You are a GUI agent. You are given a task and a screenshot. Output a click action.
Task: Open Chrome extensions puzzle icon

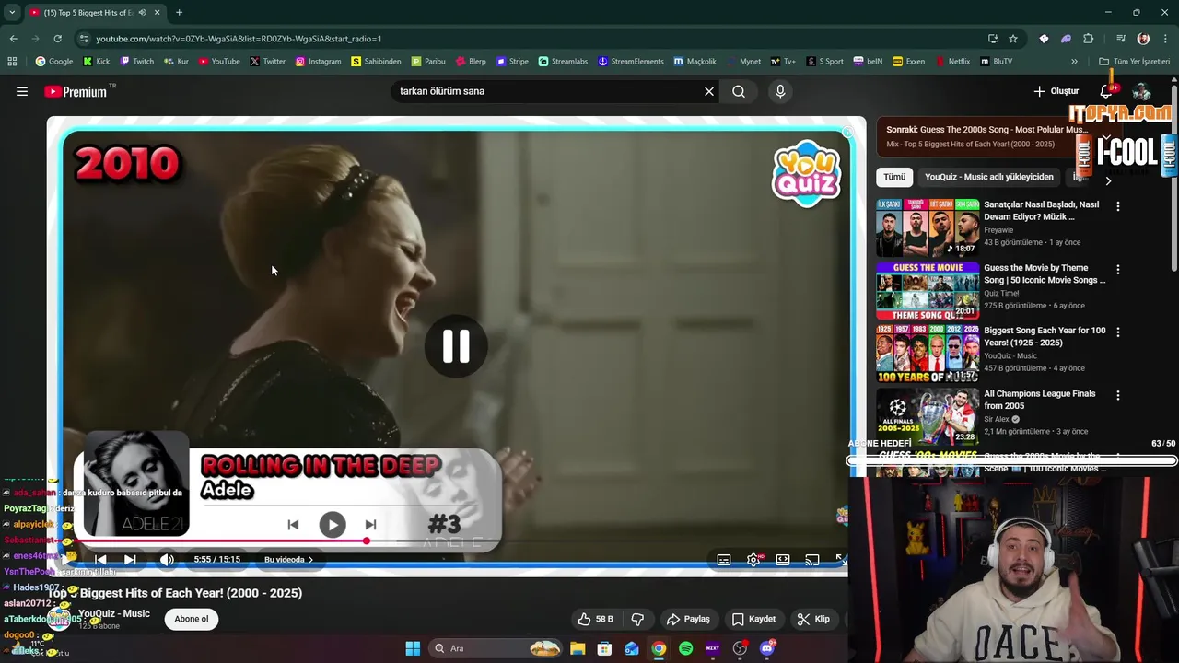1089,39
